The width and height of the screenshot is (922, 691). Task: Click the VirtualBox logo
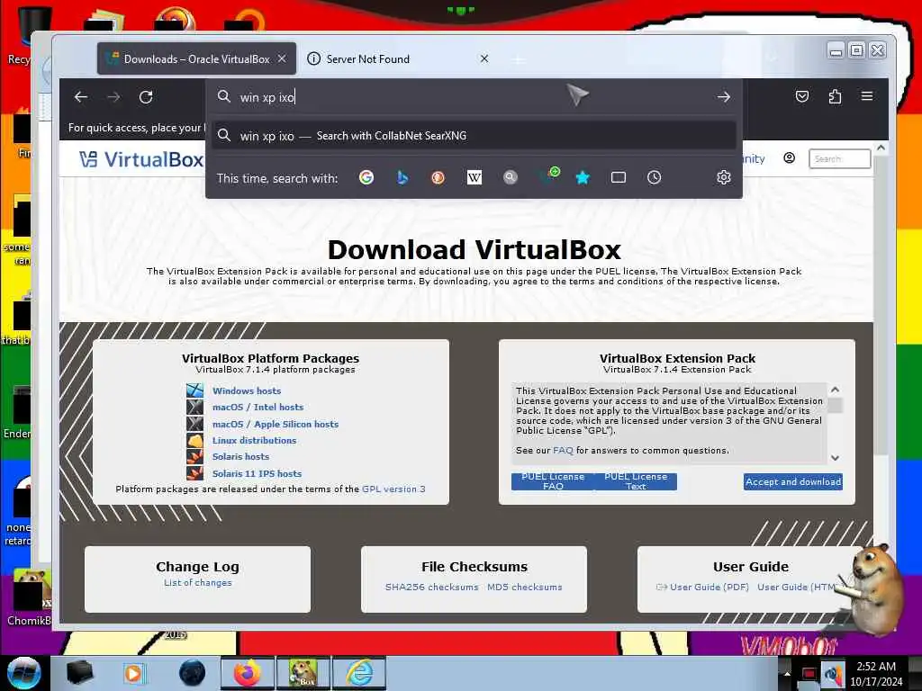(x=141, y=159)
